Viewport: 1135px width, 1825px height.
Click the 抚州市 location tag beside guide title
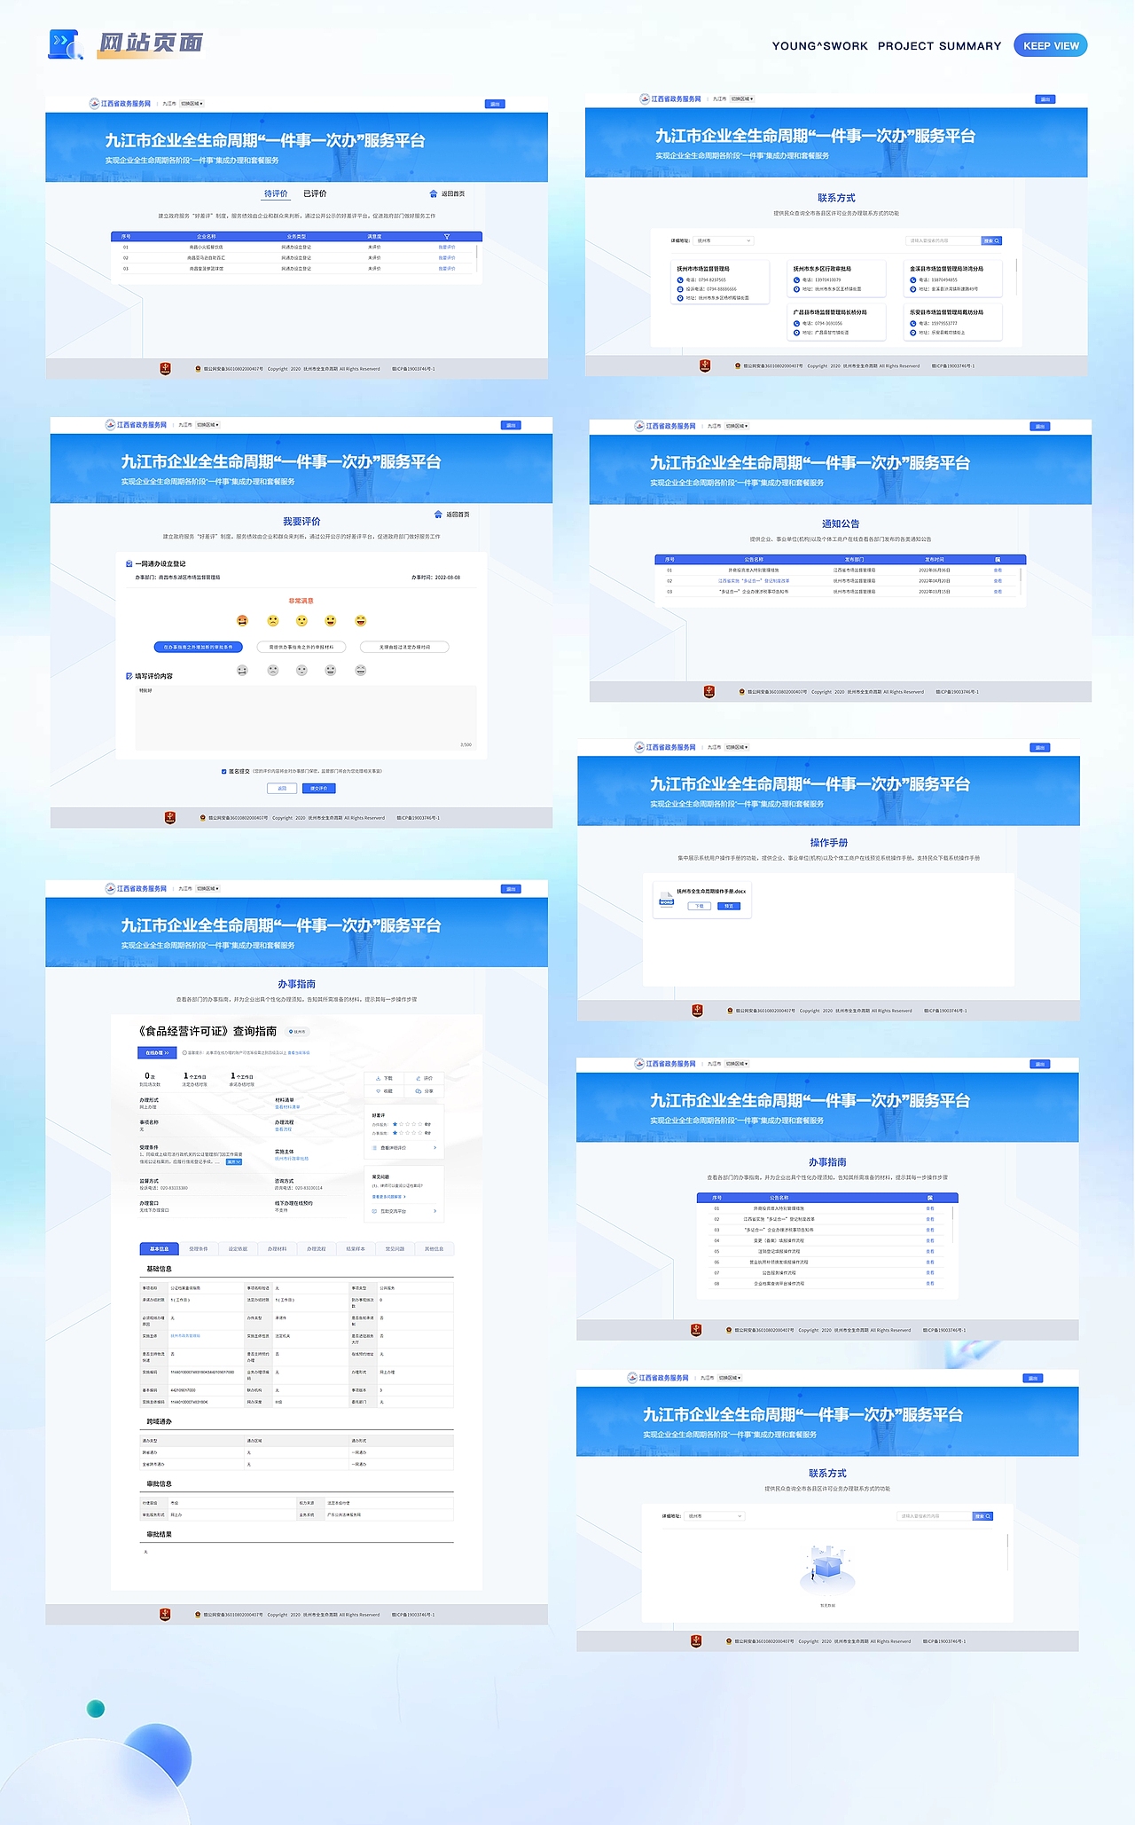coord(299,1032)
